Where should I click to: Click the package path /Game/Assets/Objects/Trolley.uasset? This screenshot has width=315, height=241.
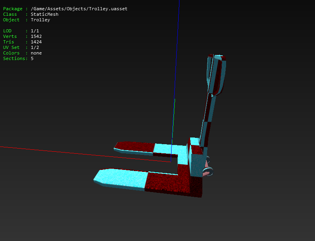click(x=79, y=9)
